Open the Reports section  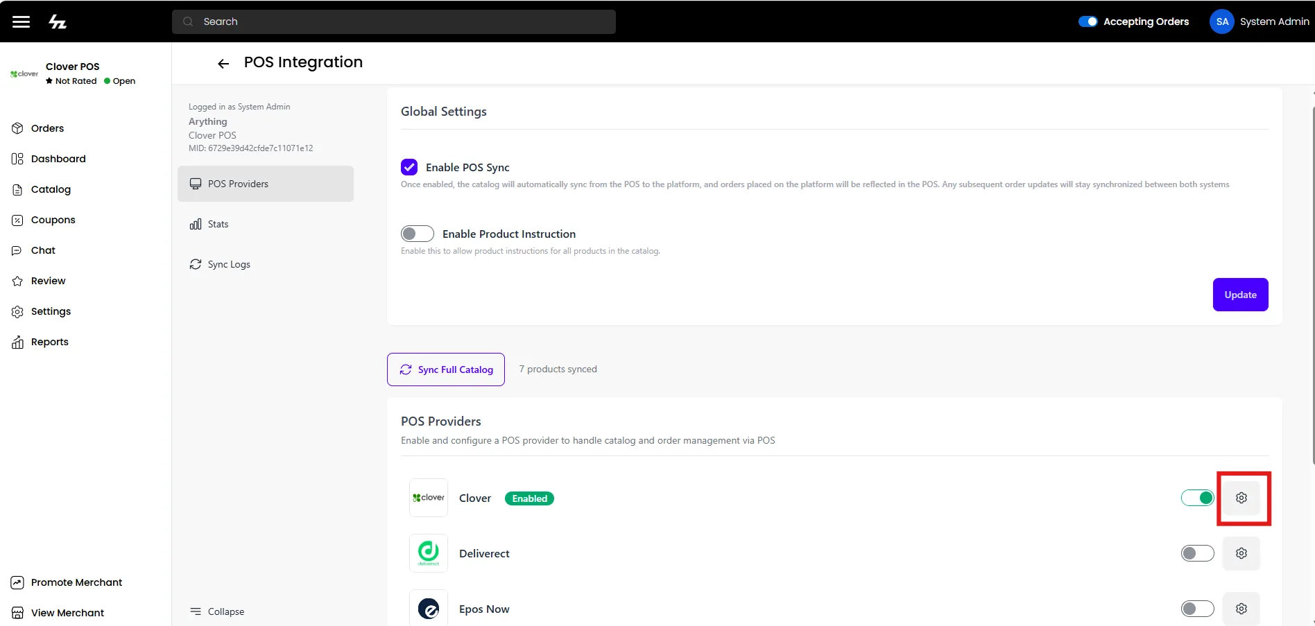[x=40, y=342]
